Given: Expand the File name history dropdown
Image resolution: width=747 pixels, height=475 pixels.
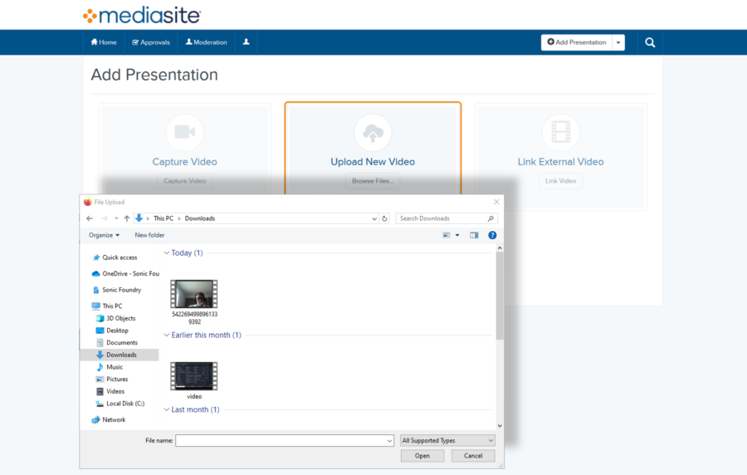Looking at the screenshot, I should pos(389,441).
